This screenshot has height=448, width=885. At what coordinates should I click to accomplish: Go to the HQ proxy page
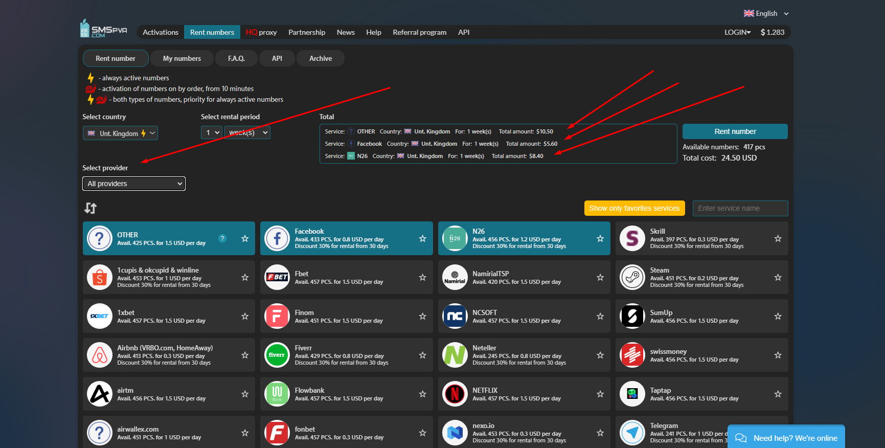click(x=261, y=32)
